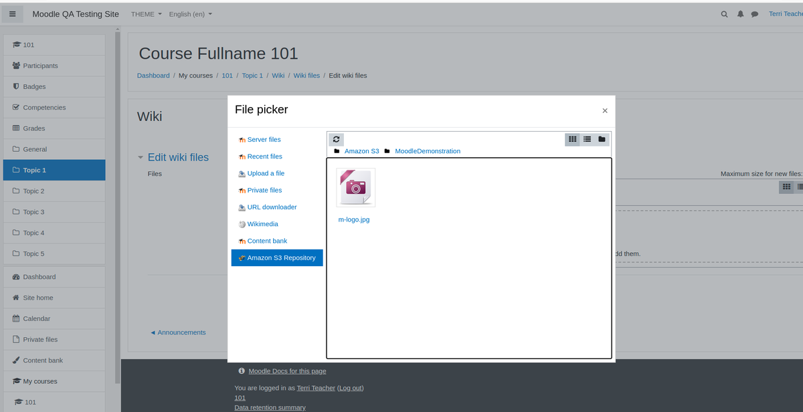Screen dimensions: 803x412
Task: Open the 101 course item atop the sidebar
Action: pos(54,45)
